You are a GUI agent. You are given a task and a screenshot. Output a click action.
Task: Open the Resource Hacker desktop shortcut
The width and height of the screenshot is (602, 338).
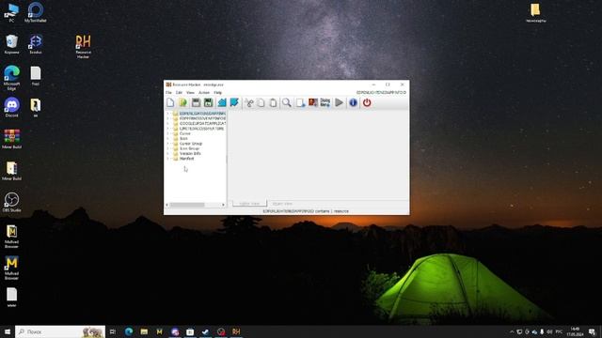(83, 46)
